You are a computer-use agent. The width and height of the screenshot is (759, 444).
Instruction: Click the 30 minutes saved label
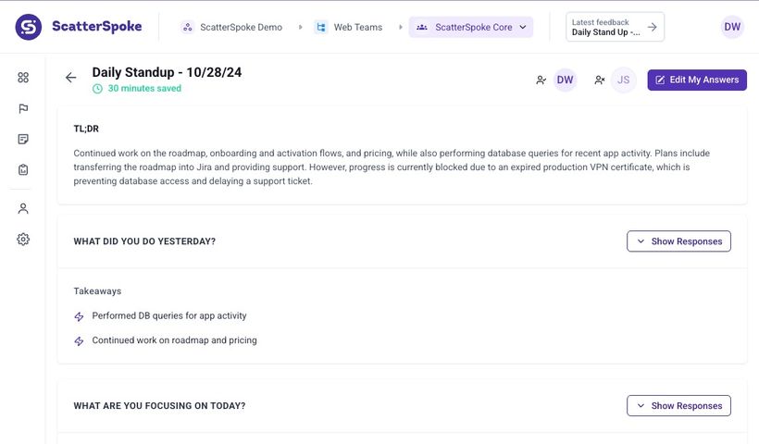click(x=144, y=89)
